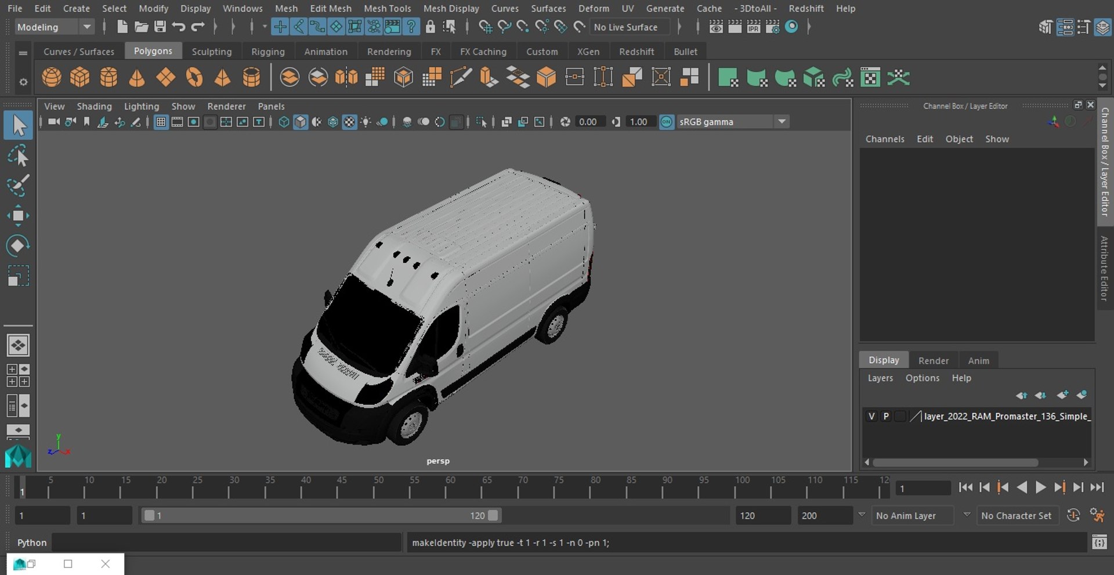Open the Modeling menu set dropdown
This screenshot has height=575, width=1114.
[53, 27]
